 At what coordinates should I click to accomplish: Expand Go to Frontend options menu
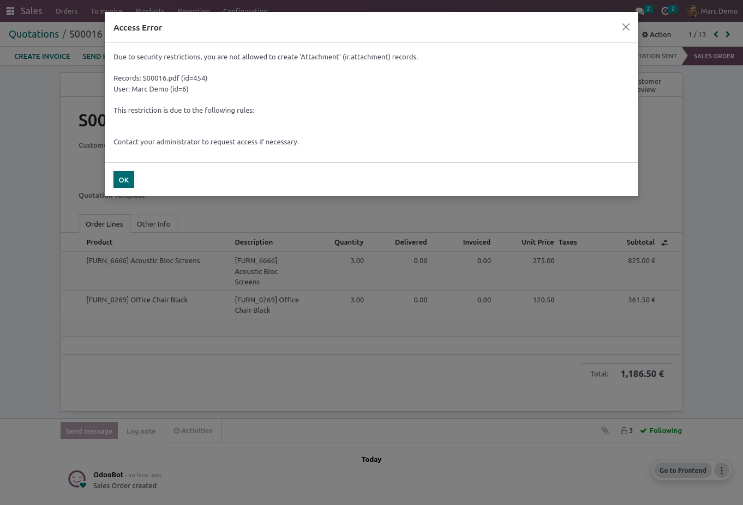[x=722, y=471]
